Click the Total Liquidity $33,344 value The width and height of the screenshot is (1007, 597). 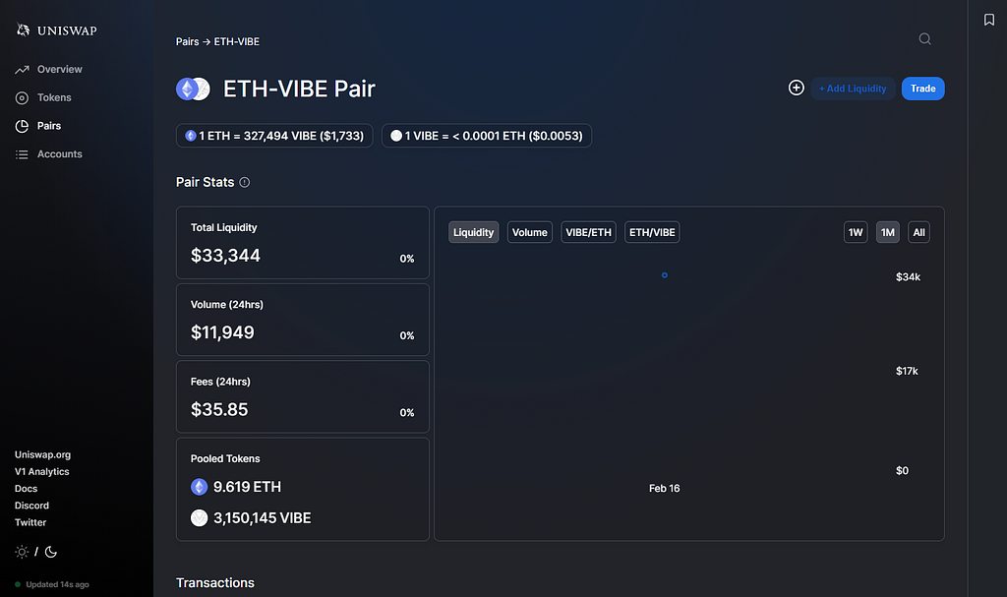click(x=225, y=256)
